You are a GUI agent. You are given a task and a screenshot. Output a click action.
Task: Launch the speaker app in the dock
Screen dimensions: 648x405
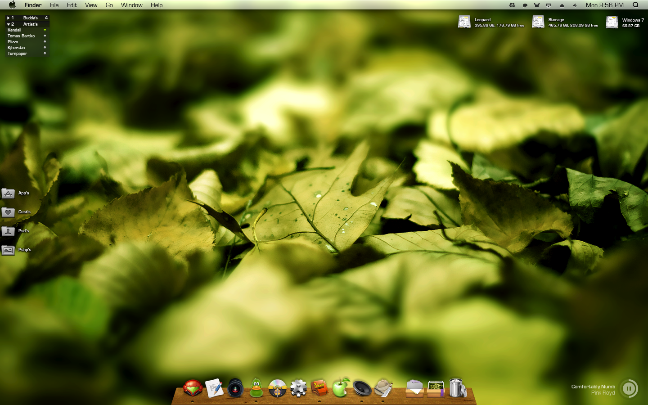(x=362, y=388)
